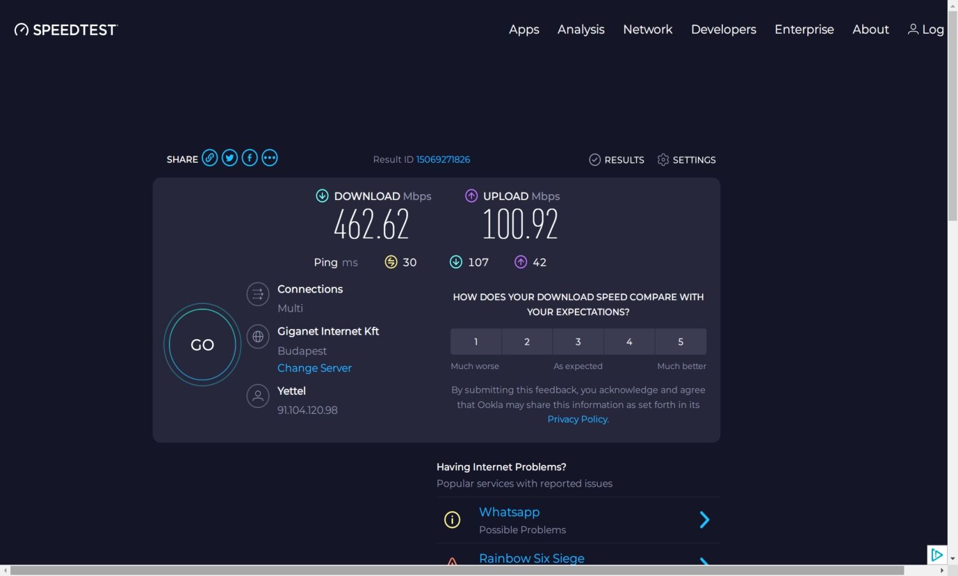Open the Apps menu
Image resolution: width=958 pixels, height=576 pixels.
524,29
